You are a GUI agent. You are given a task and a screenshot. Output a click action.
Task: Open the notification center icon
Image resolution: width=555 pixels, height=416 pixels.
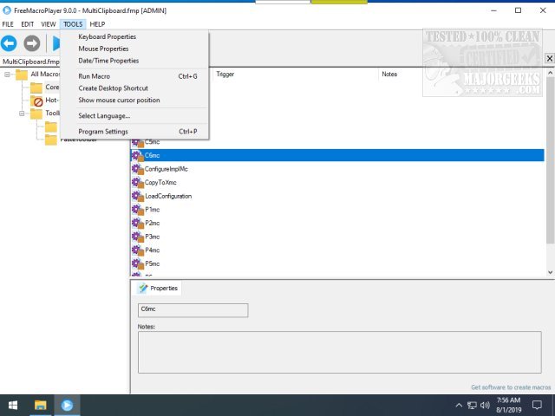[537, 405]
